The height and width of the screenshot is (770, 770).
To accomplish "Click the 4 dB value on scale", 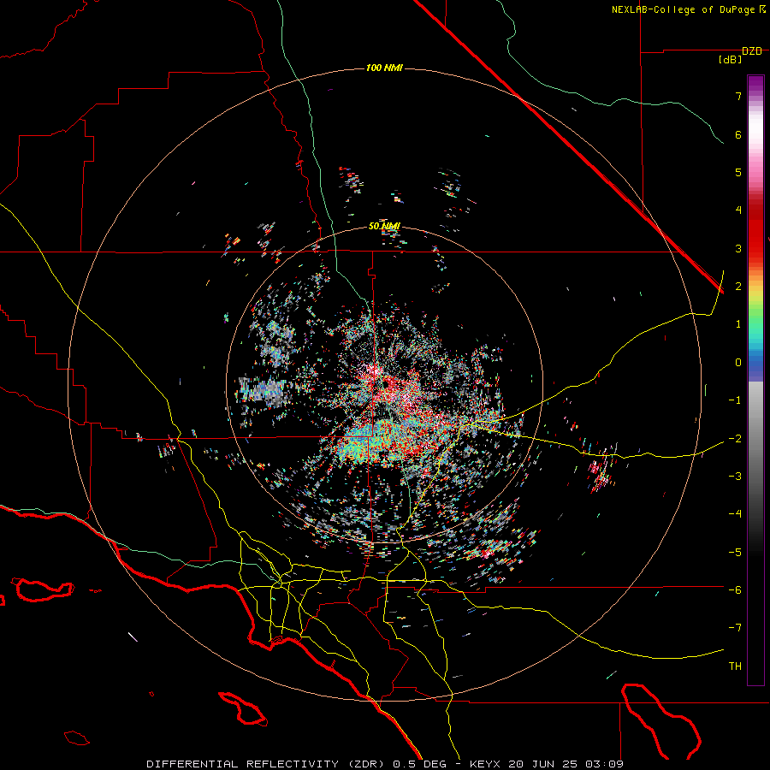I will [738, 210].
